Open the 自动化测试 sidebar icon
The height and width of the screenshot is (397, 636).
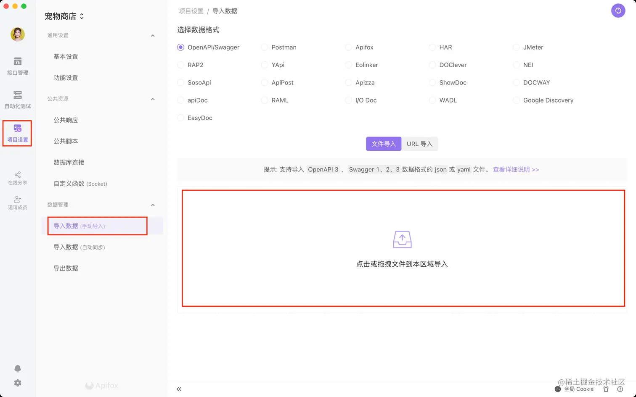pos(17,100)
